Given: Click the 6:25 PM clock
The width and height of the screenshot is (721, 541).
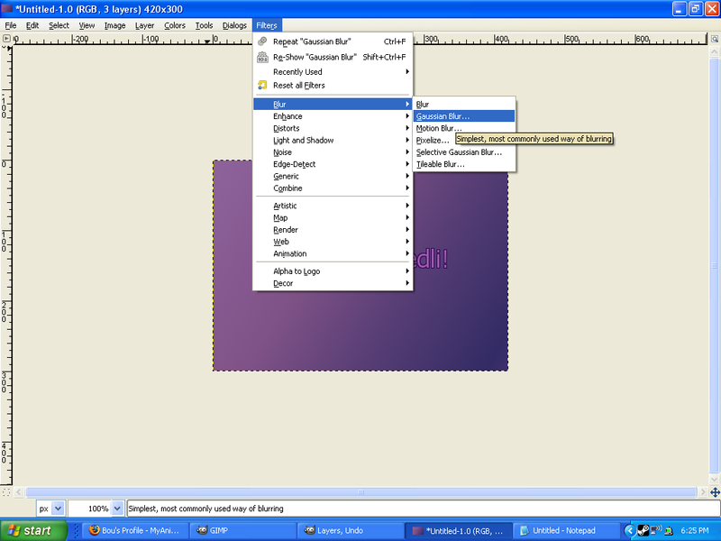Looking at the screenshot, I should click(x=695, y=530).
